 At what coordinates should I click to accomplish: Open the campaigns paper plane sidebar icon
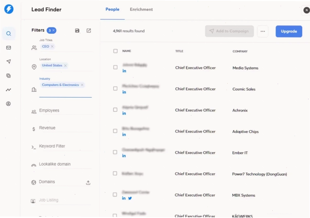pyautogui.click(x=8, y=61)
